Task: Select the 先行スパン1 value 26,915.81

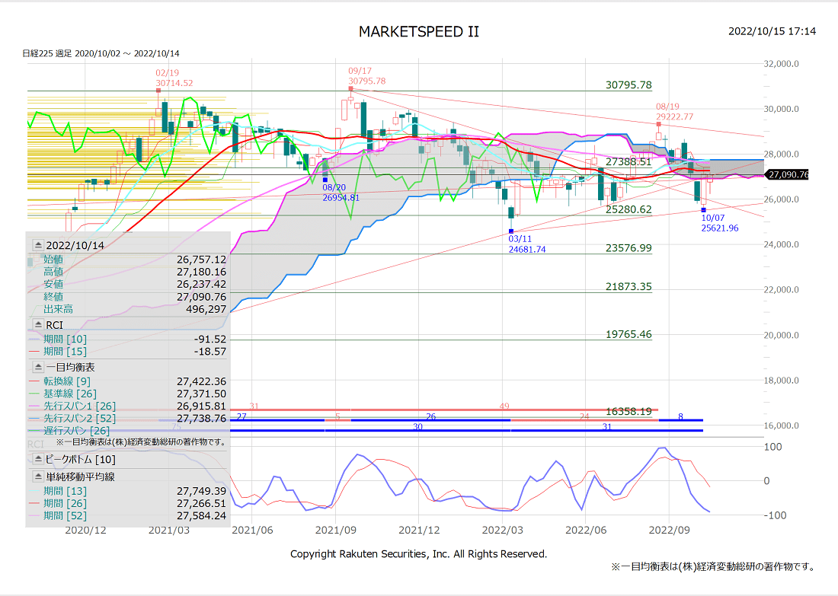Action: [201, 406]
